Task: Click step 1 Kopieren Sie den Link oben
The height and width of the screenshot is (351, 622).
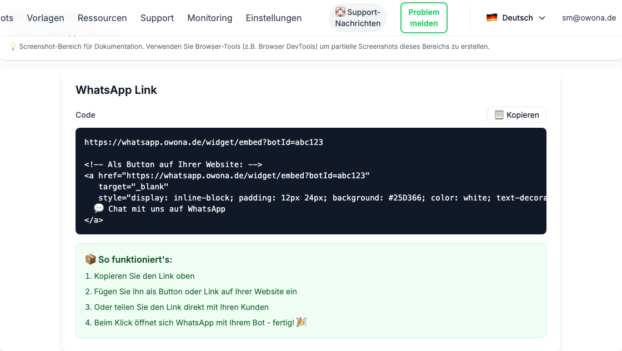Action: tap(140, 276)
